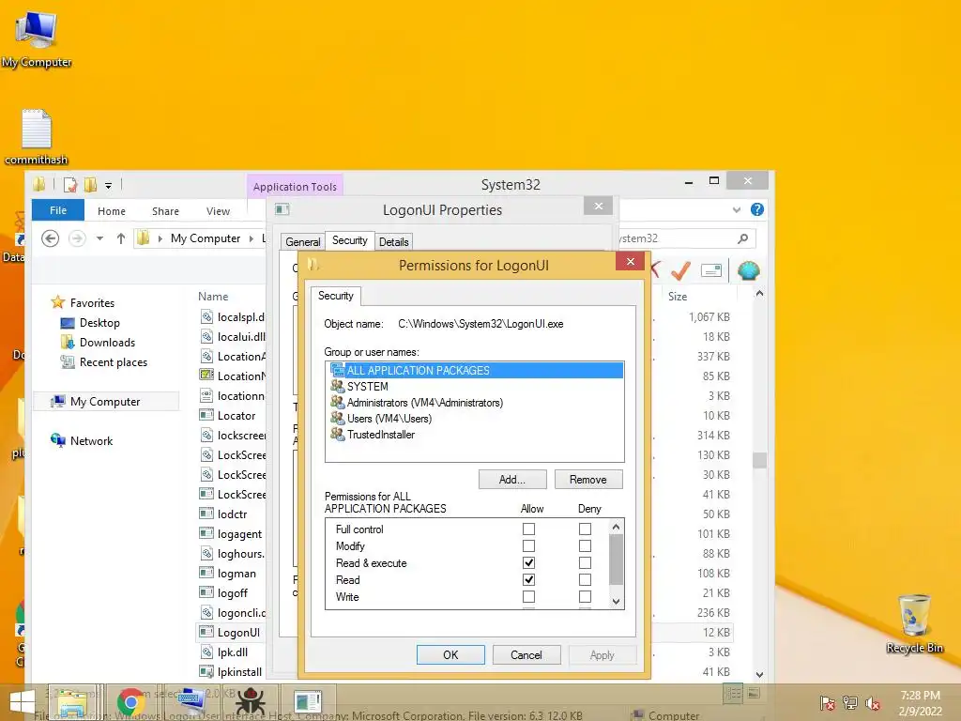Click the orange checkmark ribbon icon
Viewport: 961px width, 721px height.
coord(680,270)
